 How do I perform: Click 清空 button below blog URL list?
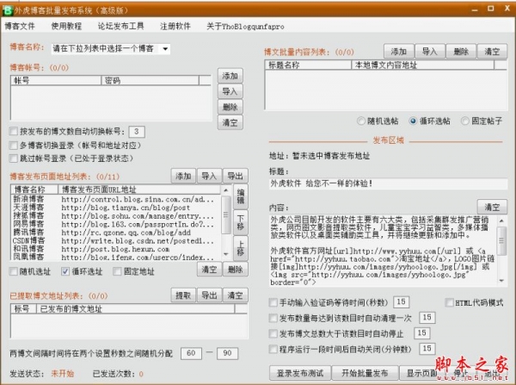(x=209, y=270)
